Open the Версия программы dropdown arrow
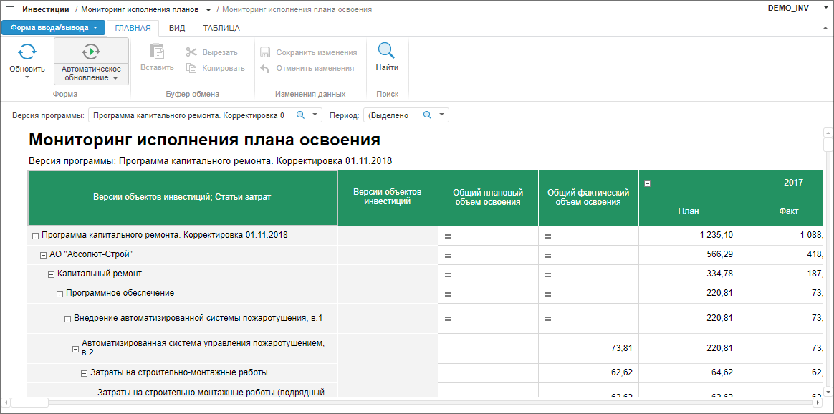 (315, 115)
